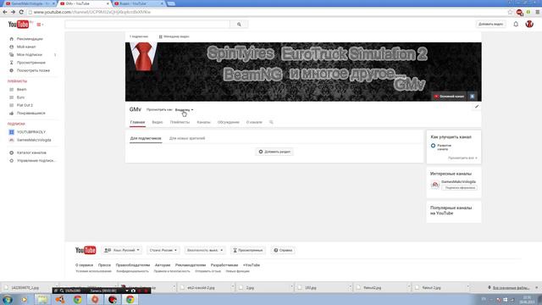Click the Добавить раздел button

(274, 152)
